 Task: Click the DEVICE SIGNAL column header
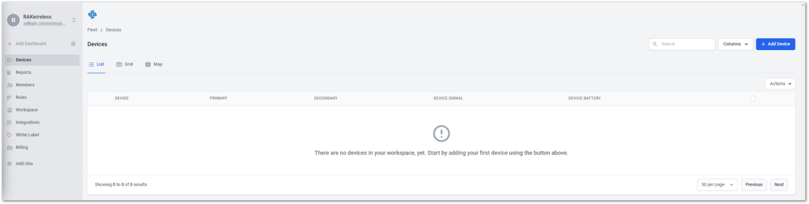pos(448,98)
